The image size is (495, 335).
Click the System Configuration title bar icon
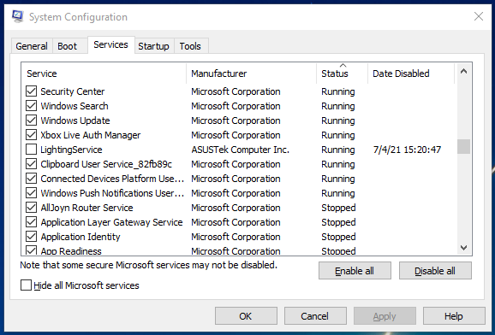18,17
